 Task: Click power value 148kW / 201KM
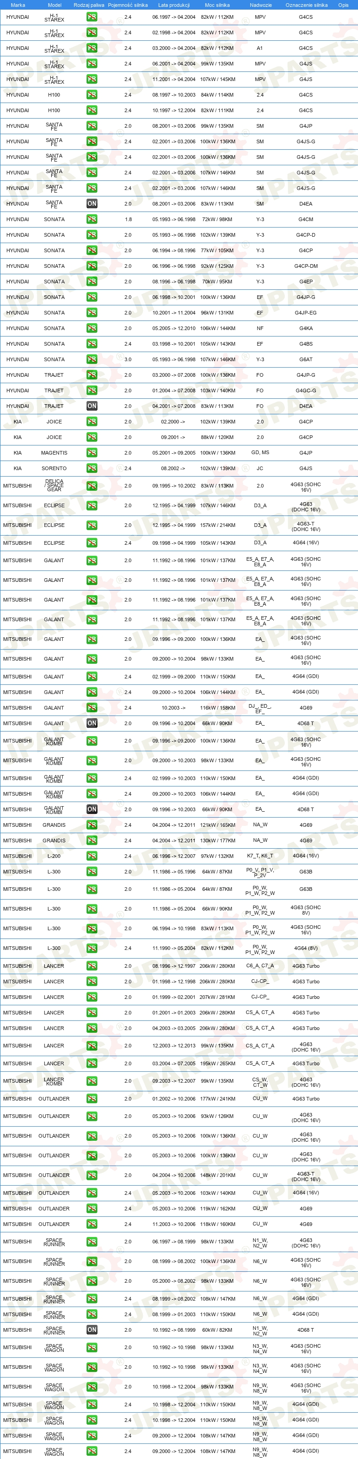tap(217, 1175)
